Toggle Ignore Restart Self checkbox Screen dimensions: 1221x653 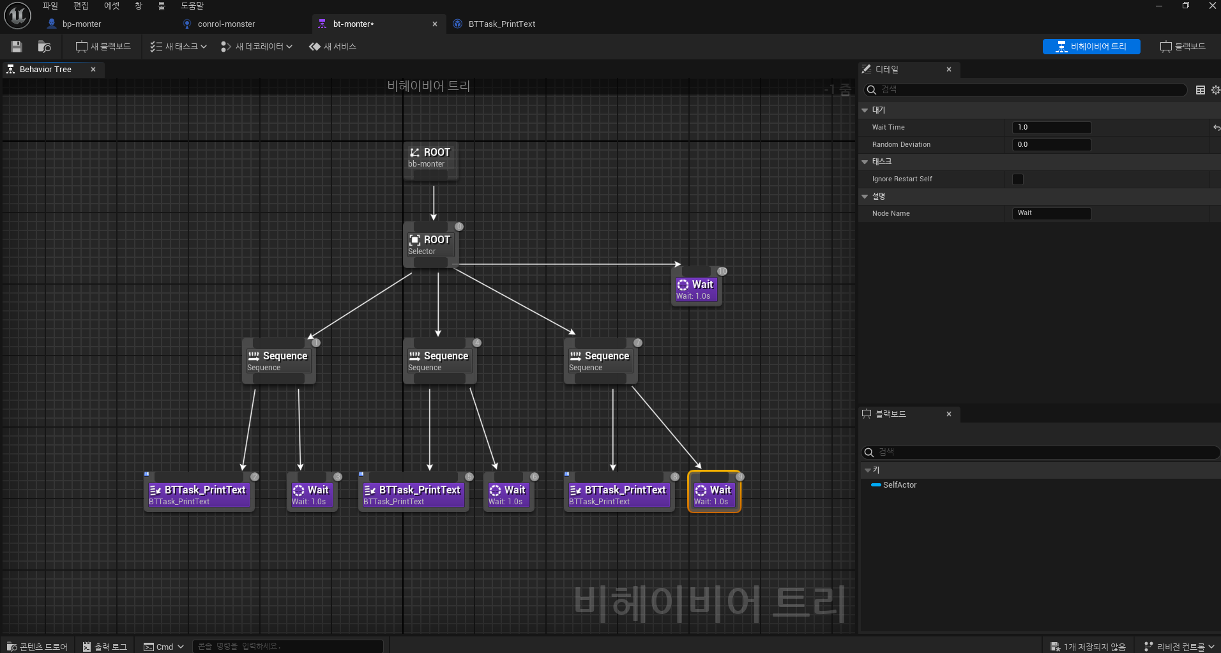coord(1018,179)
